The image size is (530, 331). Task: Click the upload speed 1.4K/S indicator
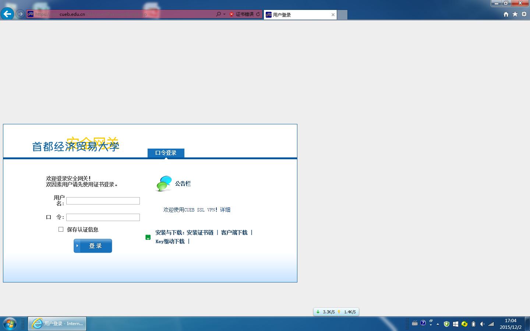coord(347,312)
